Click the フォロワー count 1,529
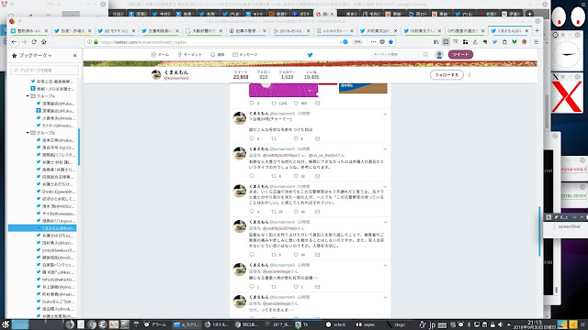Screen dimensions: 588x330 [287, 77]
